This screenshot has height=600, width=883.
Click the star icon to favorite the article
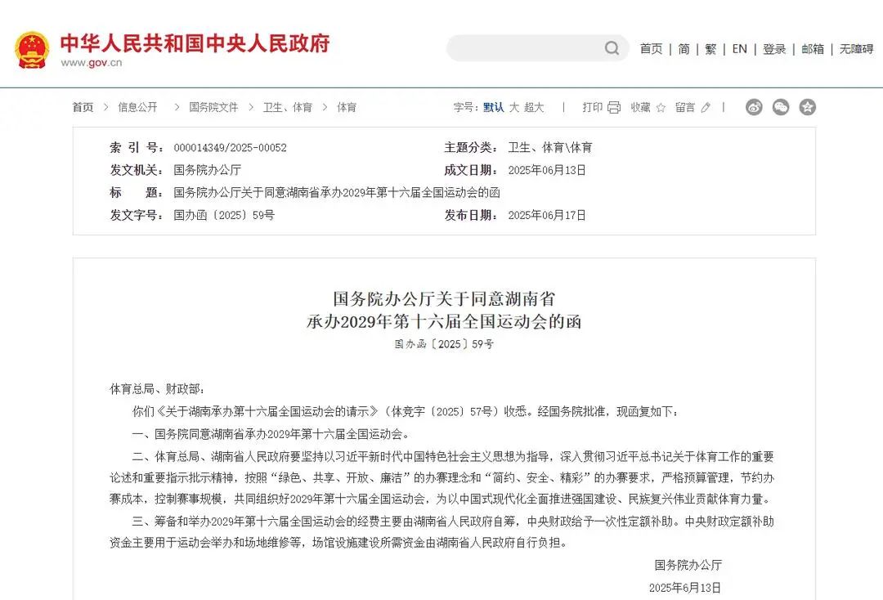click(x=661, y=107)
